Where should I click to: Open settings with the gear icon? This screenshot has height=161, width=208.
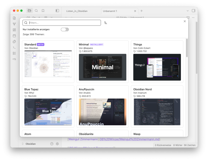pos(57,144)
